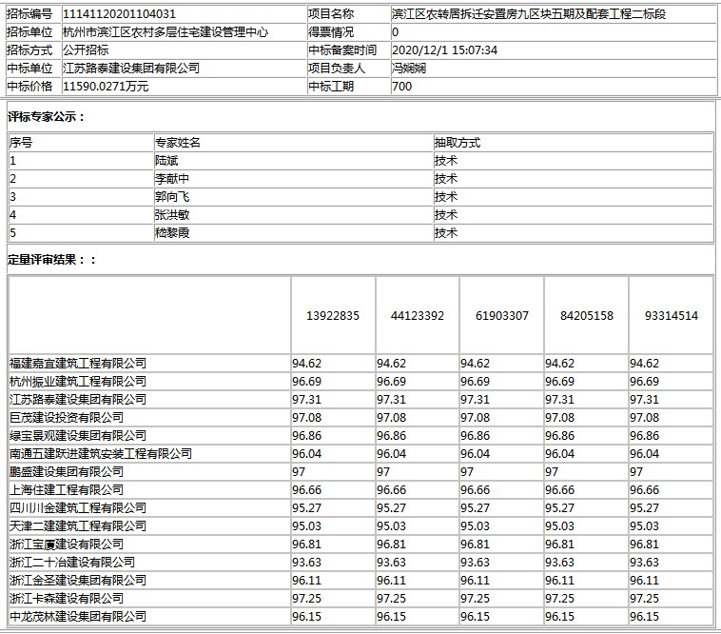
Task: Click 94.62 under column 13922835
Action: [x=306, y=364]
